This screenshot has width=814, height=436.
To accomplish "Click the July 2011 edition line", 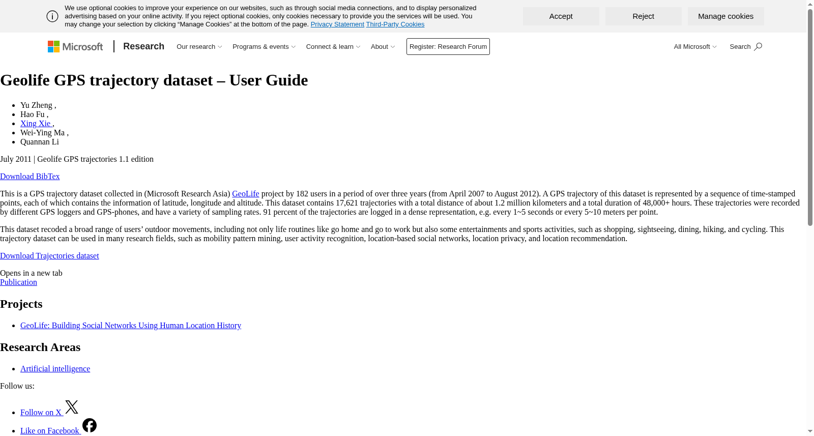I will coord(77,159).
